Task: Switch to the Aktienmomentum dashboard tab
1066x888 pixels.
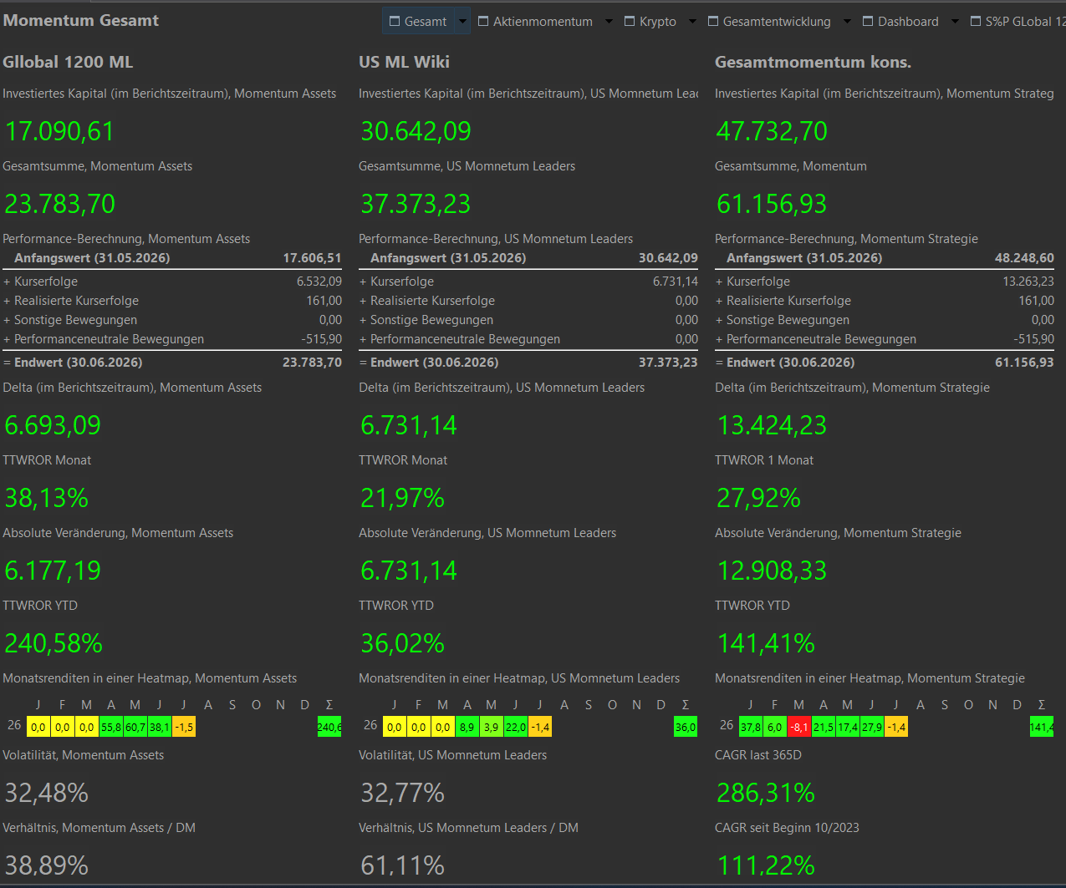Action: [x=543, y=22]
